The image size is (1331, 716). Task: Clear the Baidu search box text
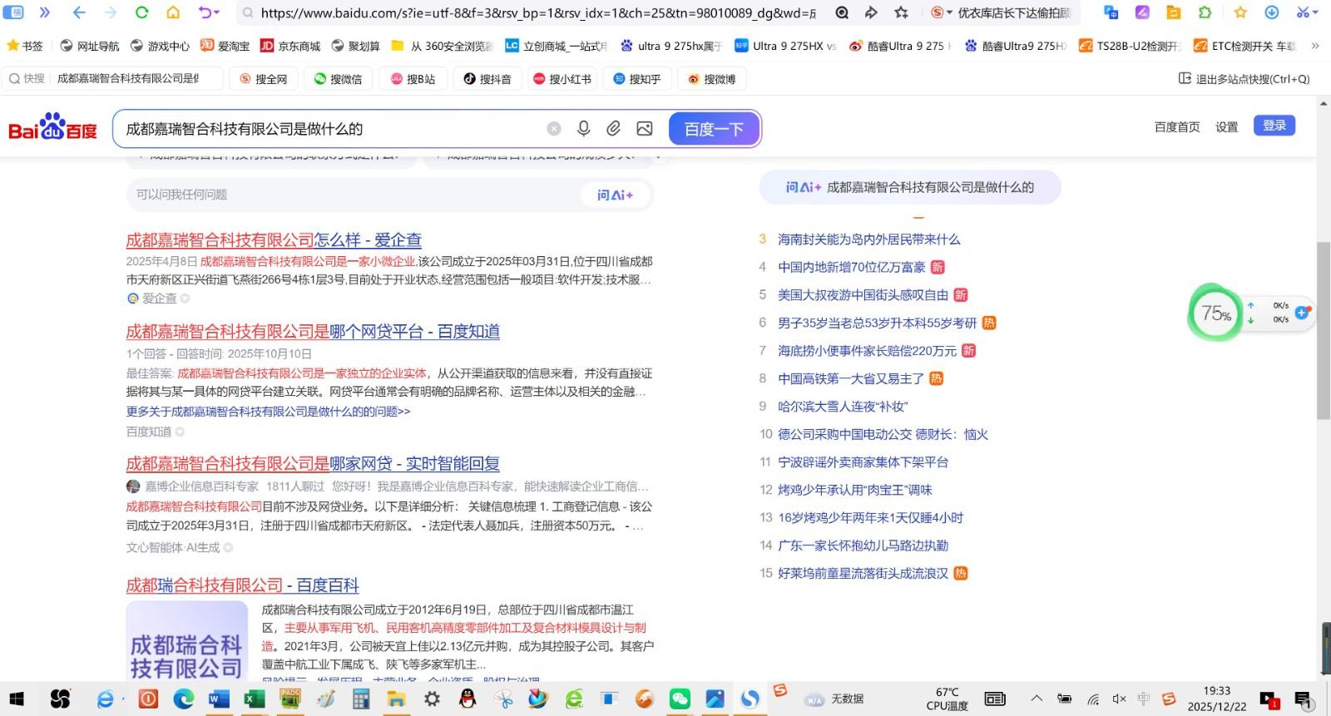coord(553,129)
